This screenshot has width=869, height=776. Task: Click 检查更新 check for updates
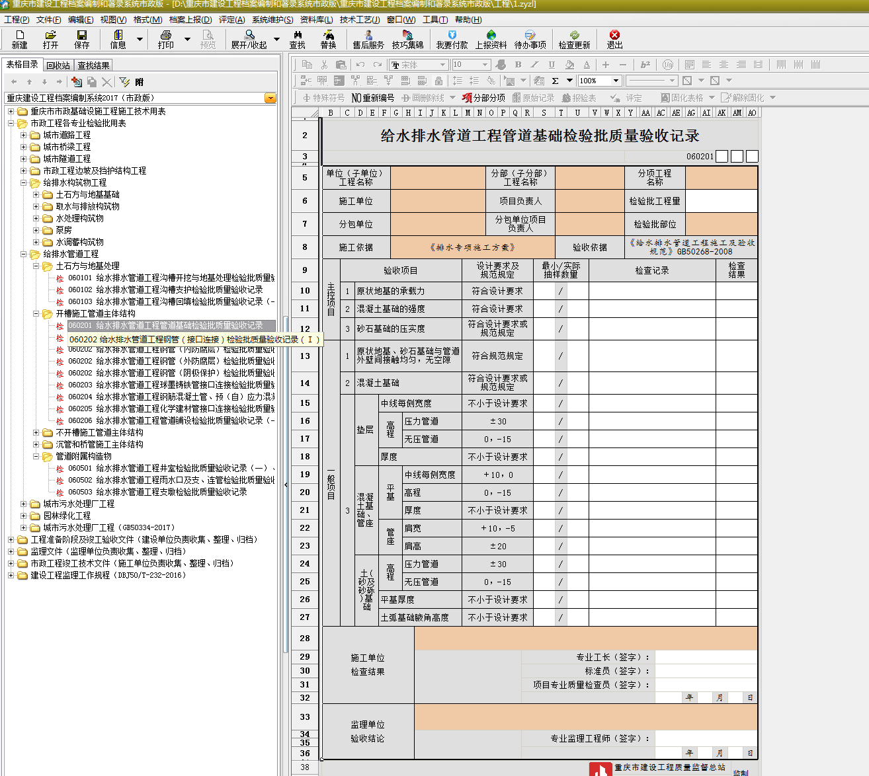[x=574, y=40]
